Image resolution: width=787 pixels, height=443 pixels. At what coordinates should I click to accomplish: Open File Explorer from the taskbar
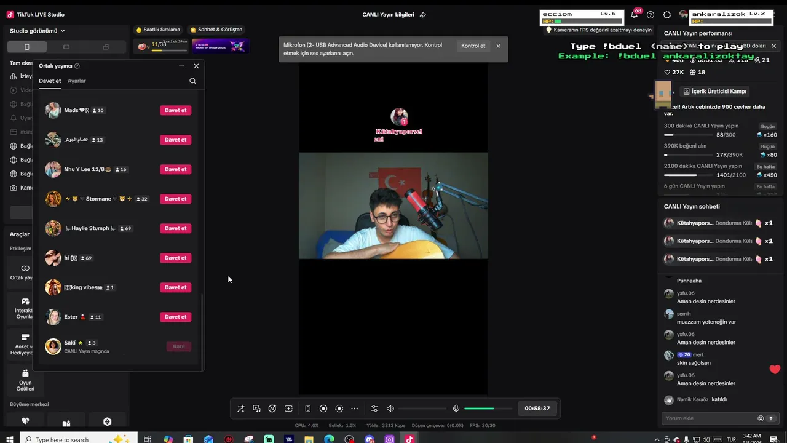(309, 439)
